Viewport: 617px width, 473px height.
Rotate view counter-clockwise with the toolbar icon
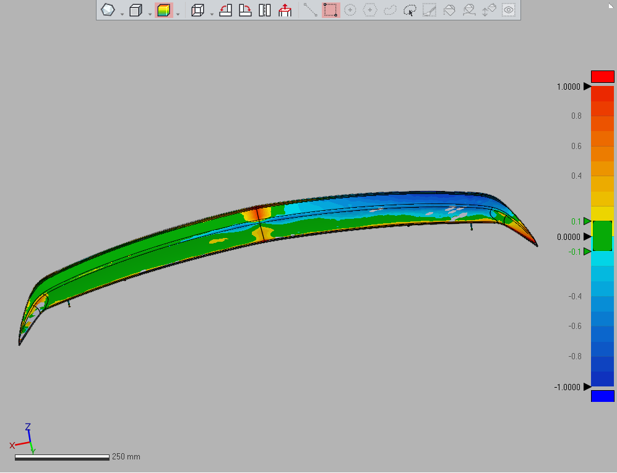point(226,10)
